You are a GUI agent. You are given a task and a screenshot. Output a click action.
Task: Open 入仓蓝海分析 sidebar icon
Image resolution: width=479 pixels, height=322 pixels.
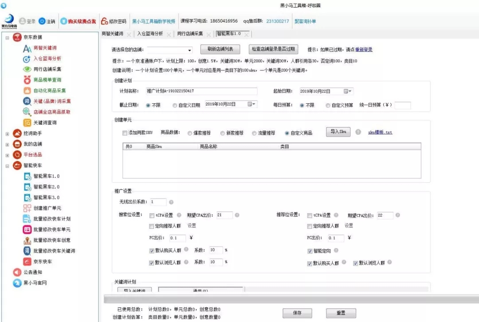click(x=27, y=59)
